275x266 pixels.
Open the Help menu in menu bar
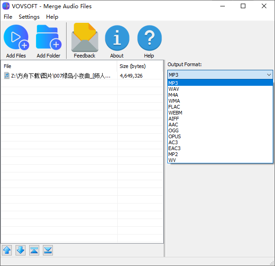[52, 17]
